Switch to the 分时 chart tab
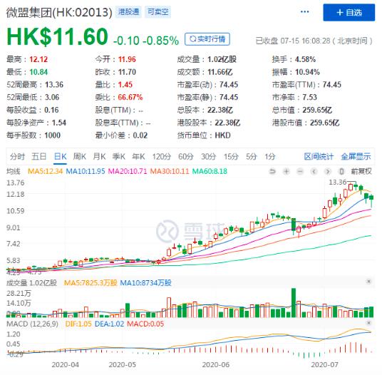Screen dimensions: 382x375 click(17, 156)
